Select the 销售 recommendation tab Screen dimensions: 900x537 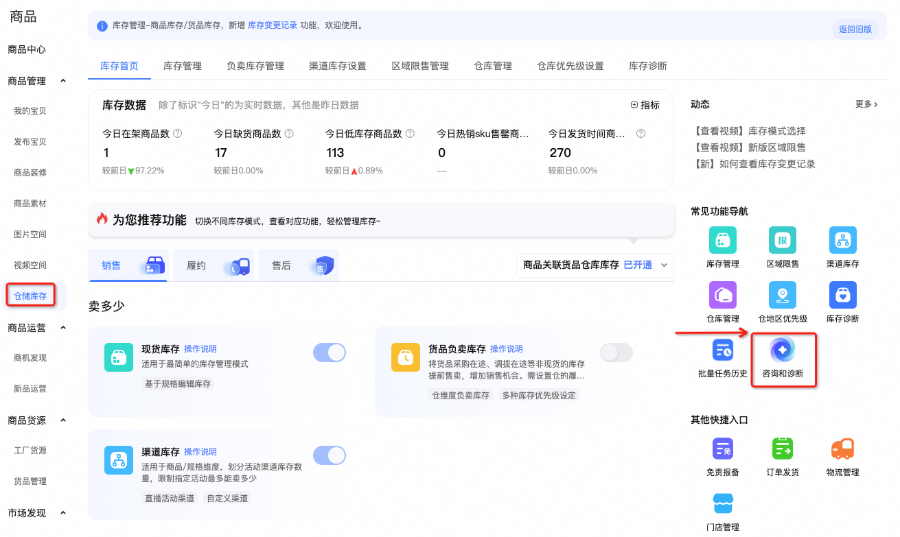click(x=128, y=265)
